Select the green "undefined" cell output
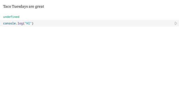 11,17
